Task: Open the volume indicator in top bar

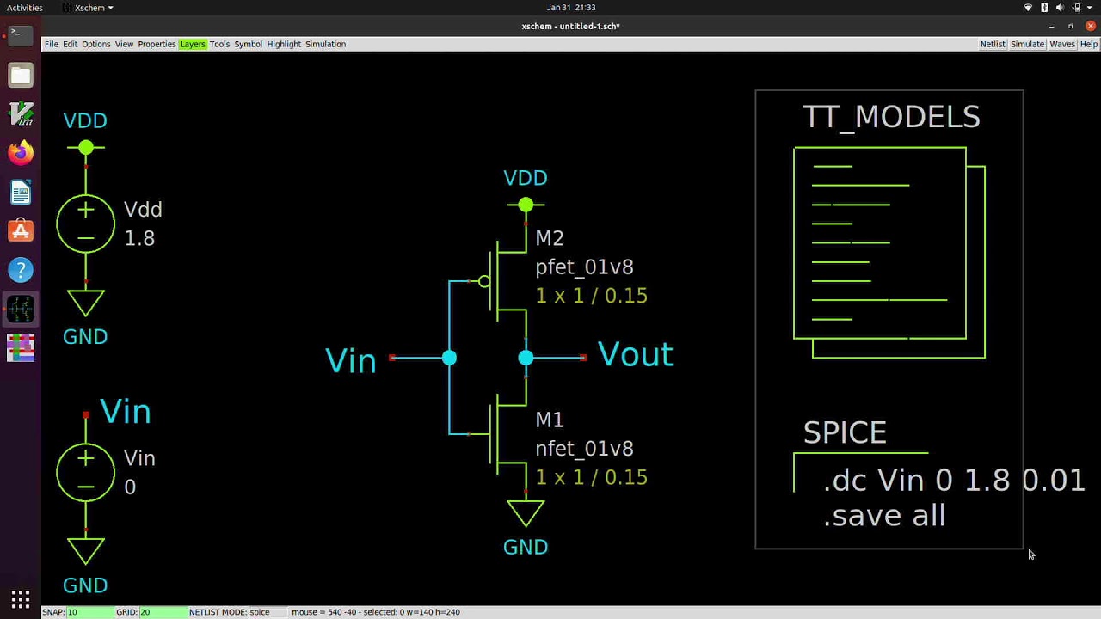Action: point(1060,8)
